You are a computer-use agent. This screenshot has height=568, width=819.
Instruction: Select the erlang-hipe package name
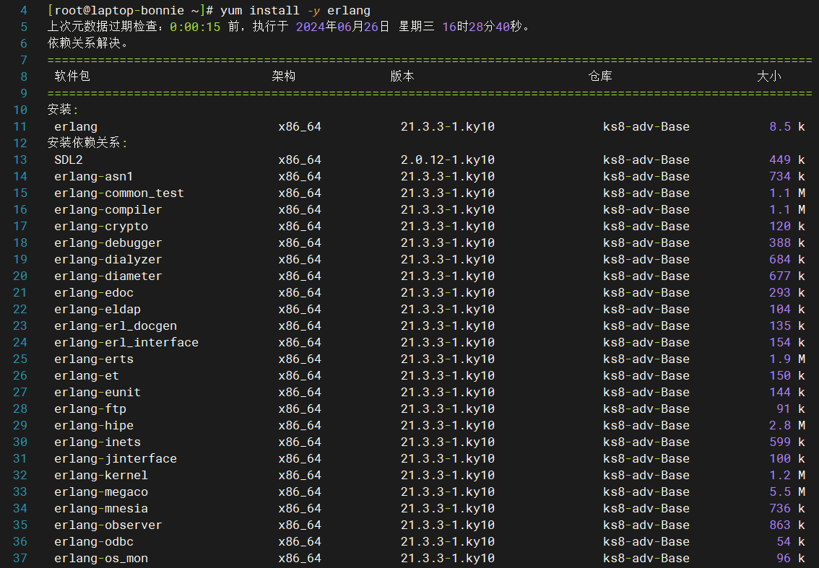coord(93,426)
